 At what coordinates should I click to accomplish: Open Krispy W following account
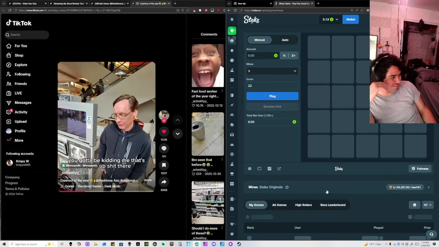19,163
